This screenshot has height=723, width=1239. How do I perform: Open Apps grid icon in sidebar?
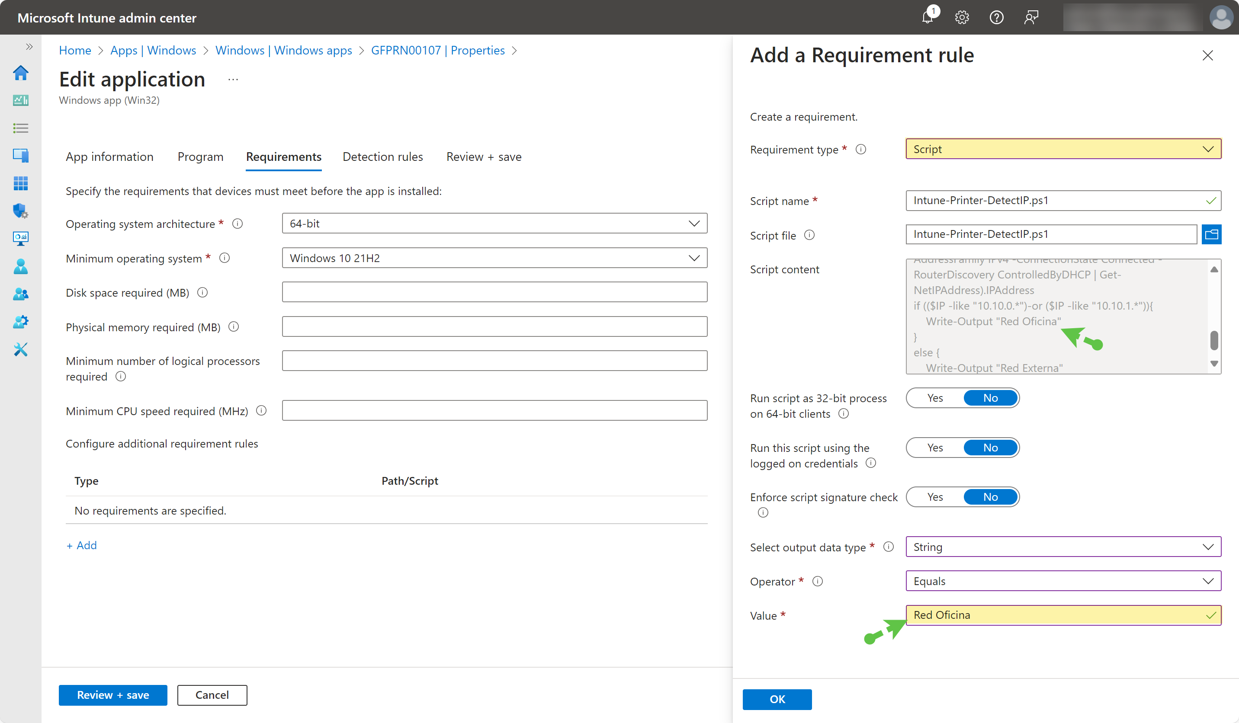point(21,183)
